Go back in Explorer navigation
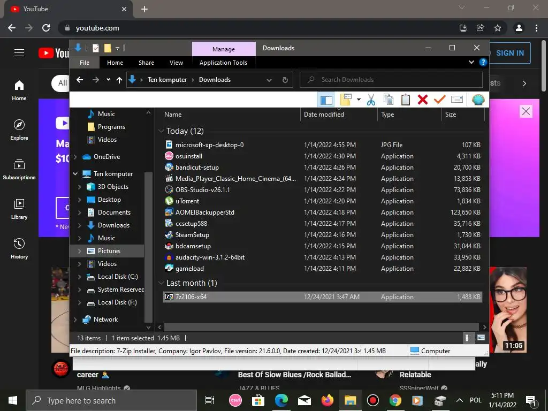Screen dimensions: 548x411 (x=80, y=80)
